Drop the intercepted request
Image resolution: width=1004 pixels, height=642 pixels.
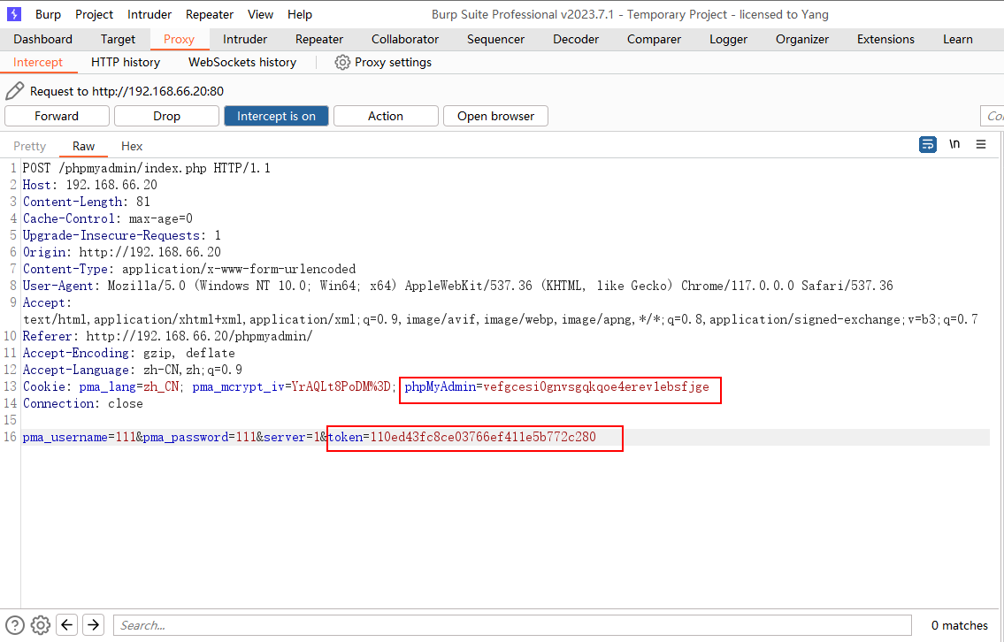click(166, 116)
